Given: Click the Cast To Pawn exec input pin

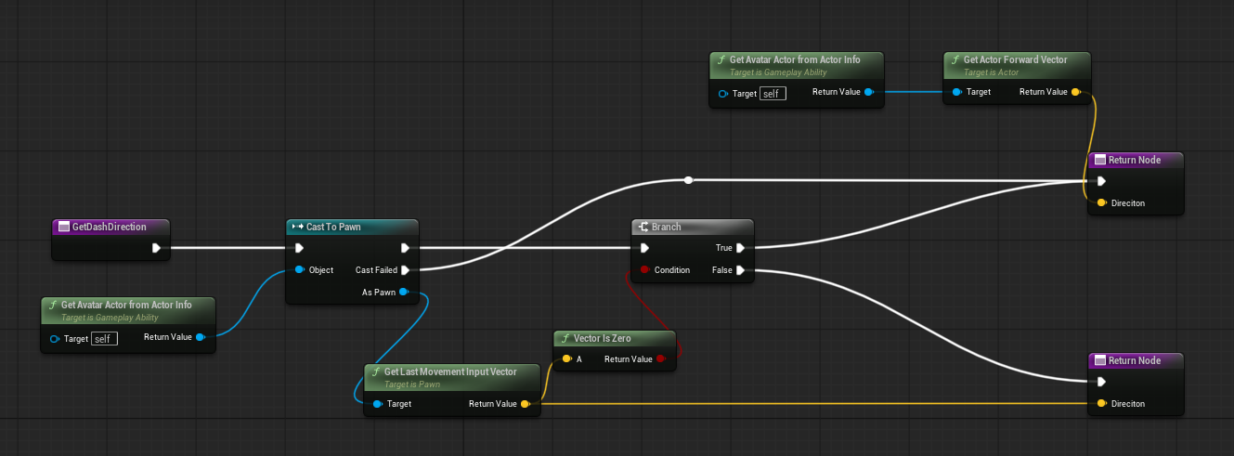Looking at the screenshot, I should pyautogui.click(x=299, y=248).
